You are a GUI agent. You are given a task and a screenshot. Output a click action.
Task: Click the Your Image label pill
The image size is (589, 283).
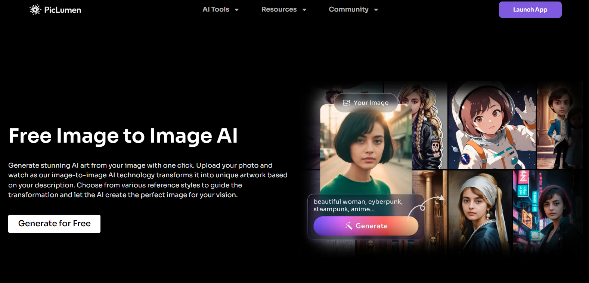coord(366,103)
